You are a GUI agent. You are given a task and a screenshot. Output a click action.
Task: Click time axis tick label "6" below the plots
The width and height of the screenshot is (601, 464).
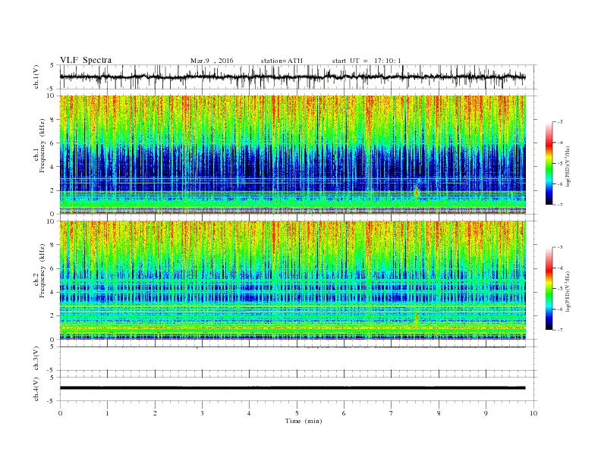click(x=344, y=413)
